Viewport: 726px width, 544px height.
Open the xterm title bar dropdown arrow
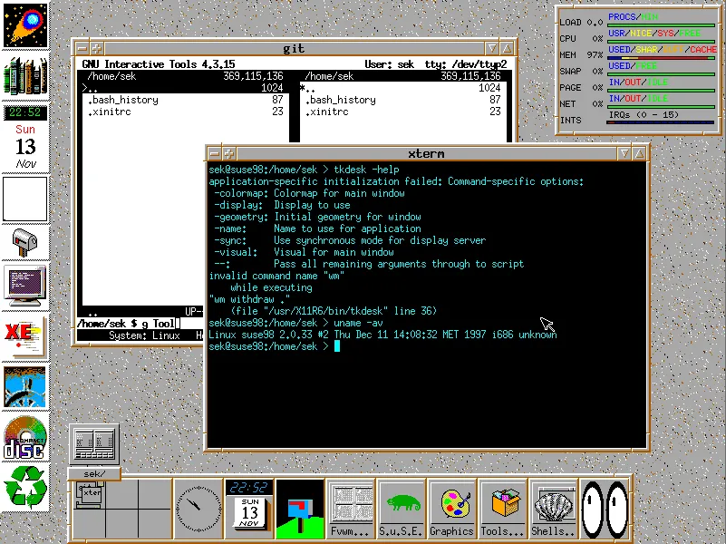coord(624,153)
